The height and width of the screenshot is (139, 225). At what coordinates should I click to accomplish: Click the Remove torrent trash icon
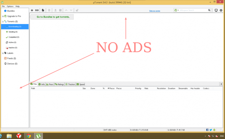[49, 10]
